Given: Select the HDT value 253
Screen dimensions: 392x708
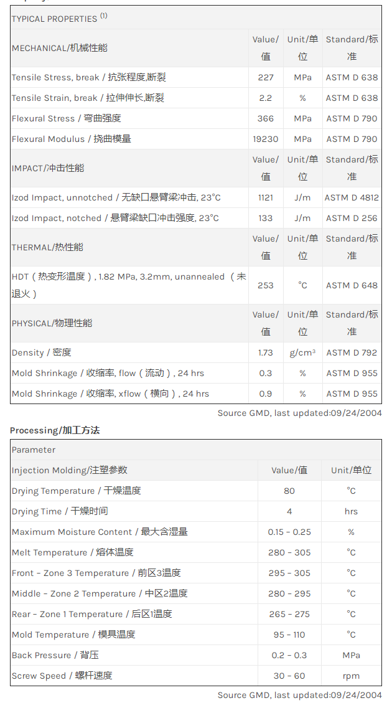Looking at the screenshot, I should (x=266, y=285).
